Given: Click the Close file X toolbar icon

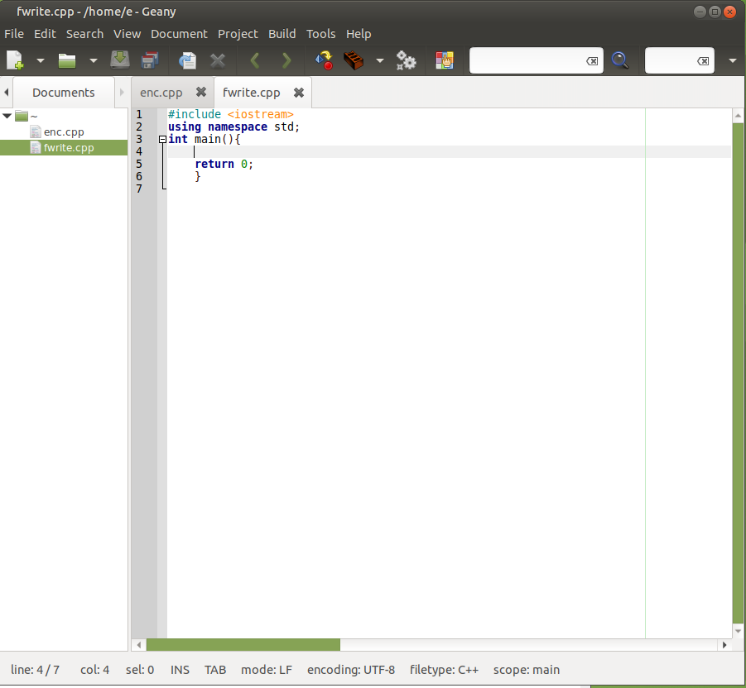Looking at the screenshot, I should click(x=218, y=61).
